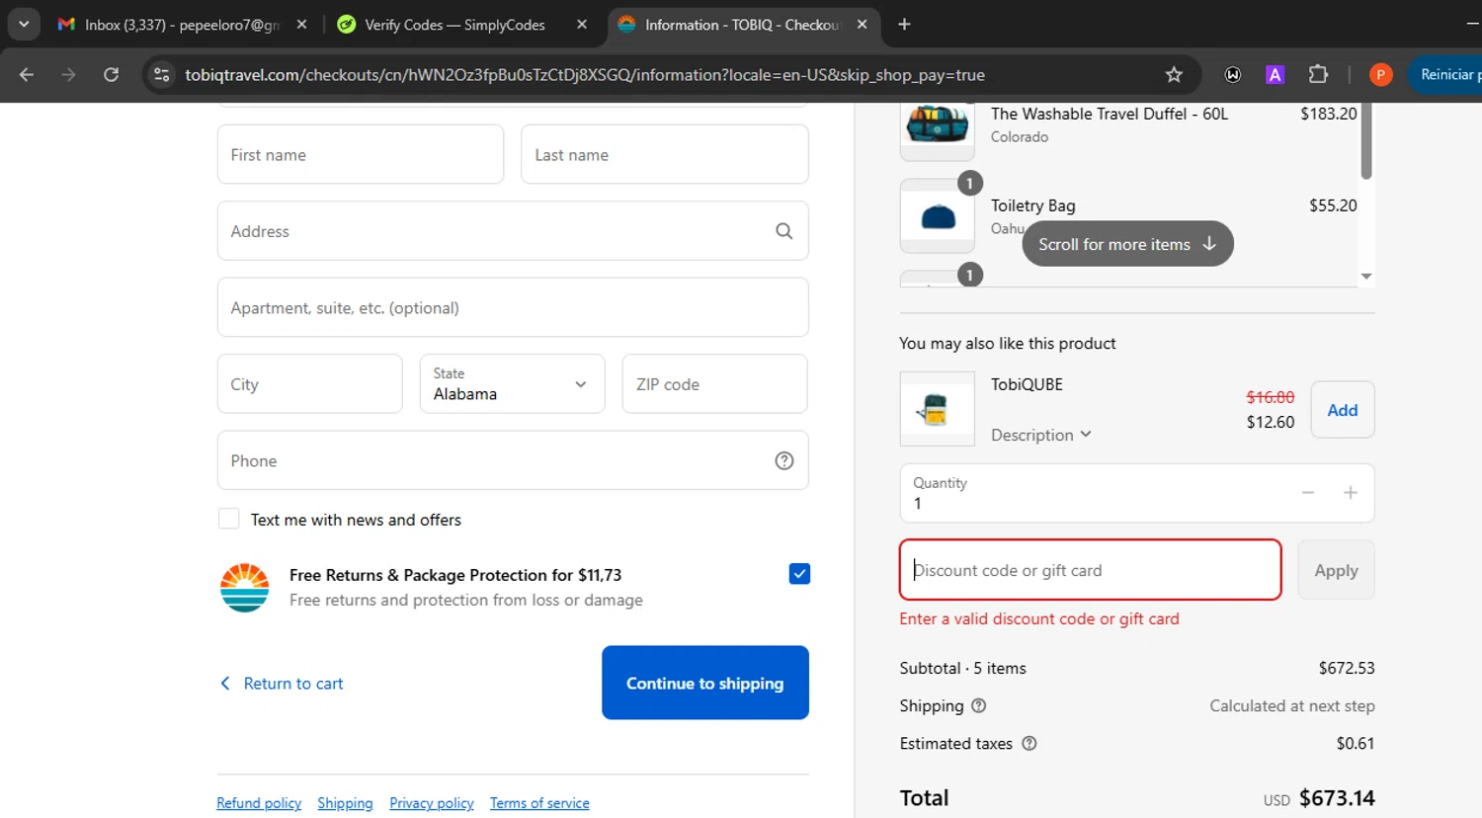Viewport: 1482px width, 818px height.
Task: Reload the checkout page
Action: pyautogui.click(x=111, y=75)
